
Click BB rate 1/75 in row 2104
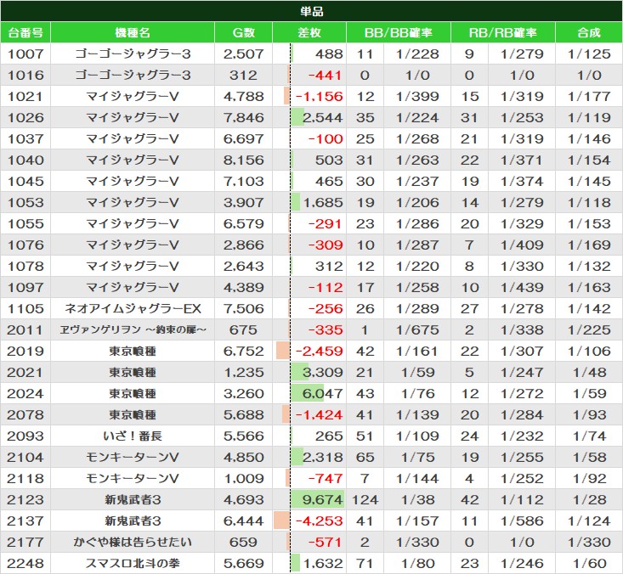click(417, 458)
